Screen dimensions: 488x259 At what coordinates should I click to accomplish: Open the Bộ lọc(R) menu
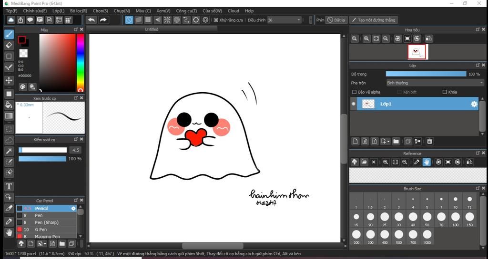78,10
